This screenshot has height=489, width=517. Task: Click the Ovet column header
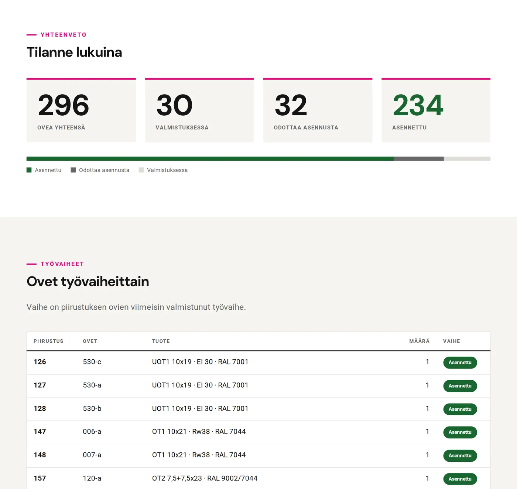point(90,341)
